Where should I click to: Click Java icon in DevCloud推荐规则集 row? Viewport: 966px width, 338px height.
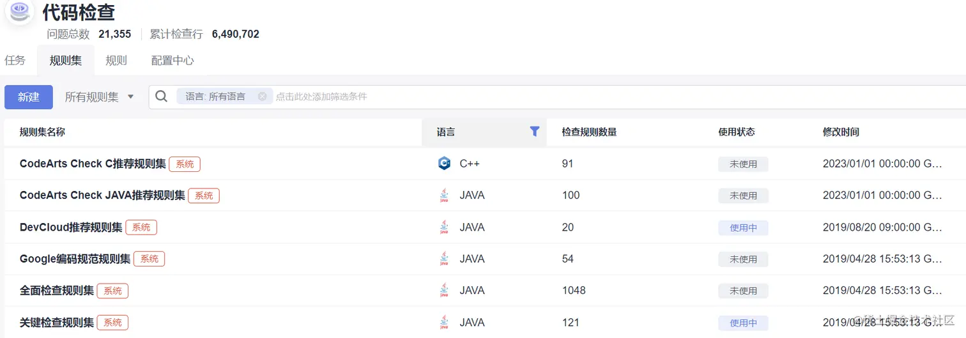tap(444, 227)
